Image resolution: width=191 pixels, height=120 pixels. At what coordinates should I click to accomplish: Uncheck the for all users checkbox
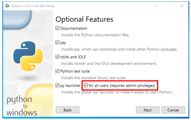pyautogui.click(x=86, y=85)
